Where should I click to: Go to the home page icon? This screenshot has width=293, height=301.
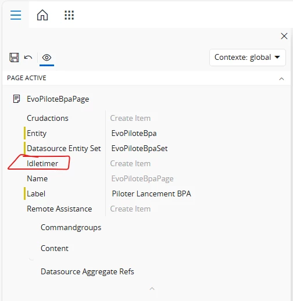coord(42,15)
